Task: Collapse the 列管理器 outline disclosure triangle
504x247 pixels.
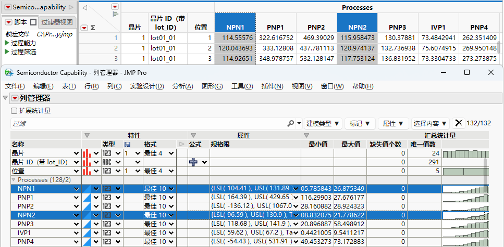Action: tap(5, 98)
